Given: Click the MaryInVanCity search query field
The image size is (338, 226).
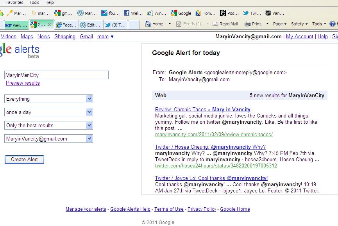Looking at the screenshot, I should point(56,75).
